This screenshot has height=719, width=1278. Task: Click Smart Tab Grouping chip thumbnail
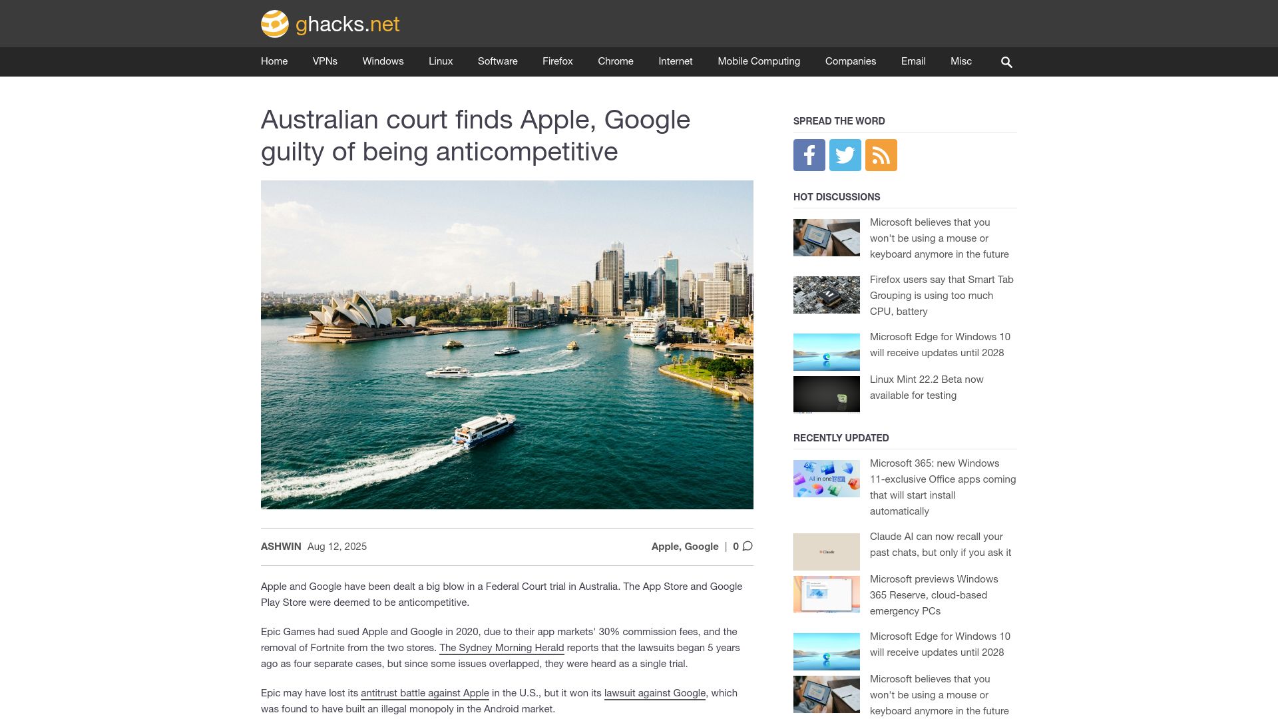pyautogui.click(x=827, y=295)
